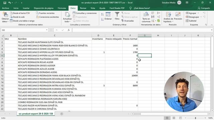Click the 100% zoom level
214x120 pixels.
[210, 118]
